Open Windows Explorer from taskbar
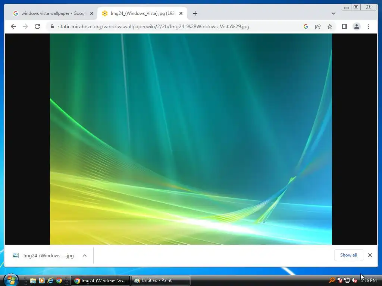The height and width of the screenshot is (286, 382). click(x=33, y=281)
